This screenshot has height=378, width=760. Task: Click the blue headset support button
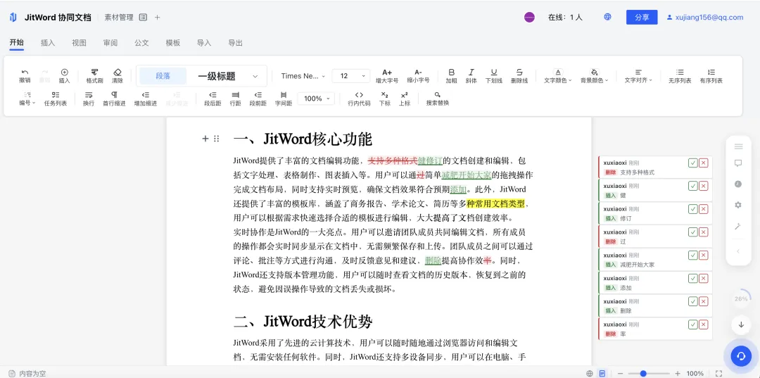[740, 356]
